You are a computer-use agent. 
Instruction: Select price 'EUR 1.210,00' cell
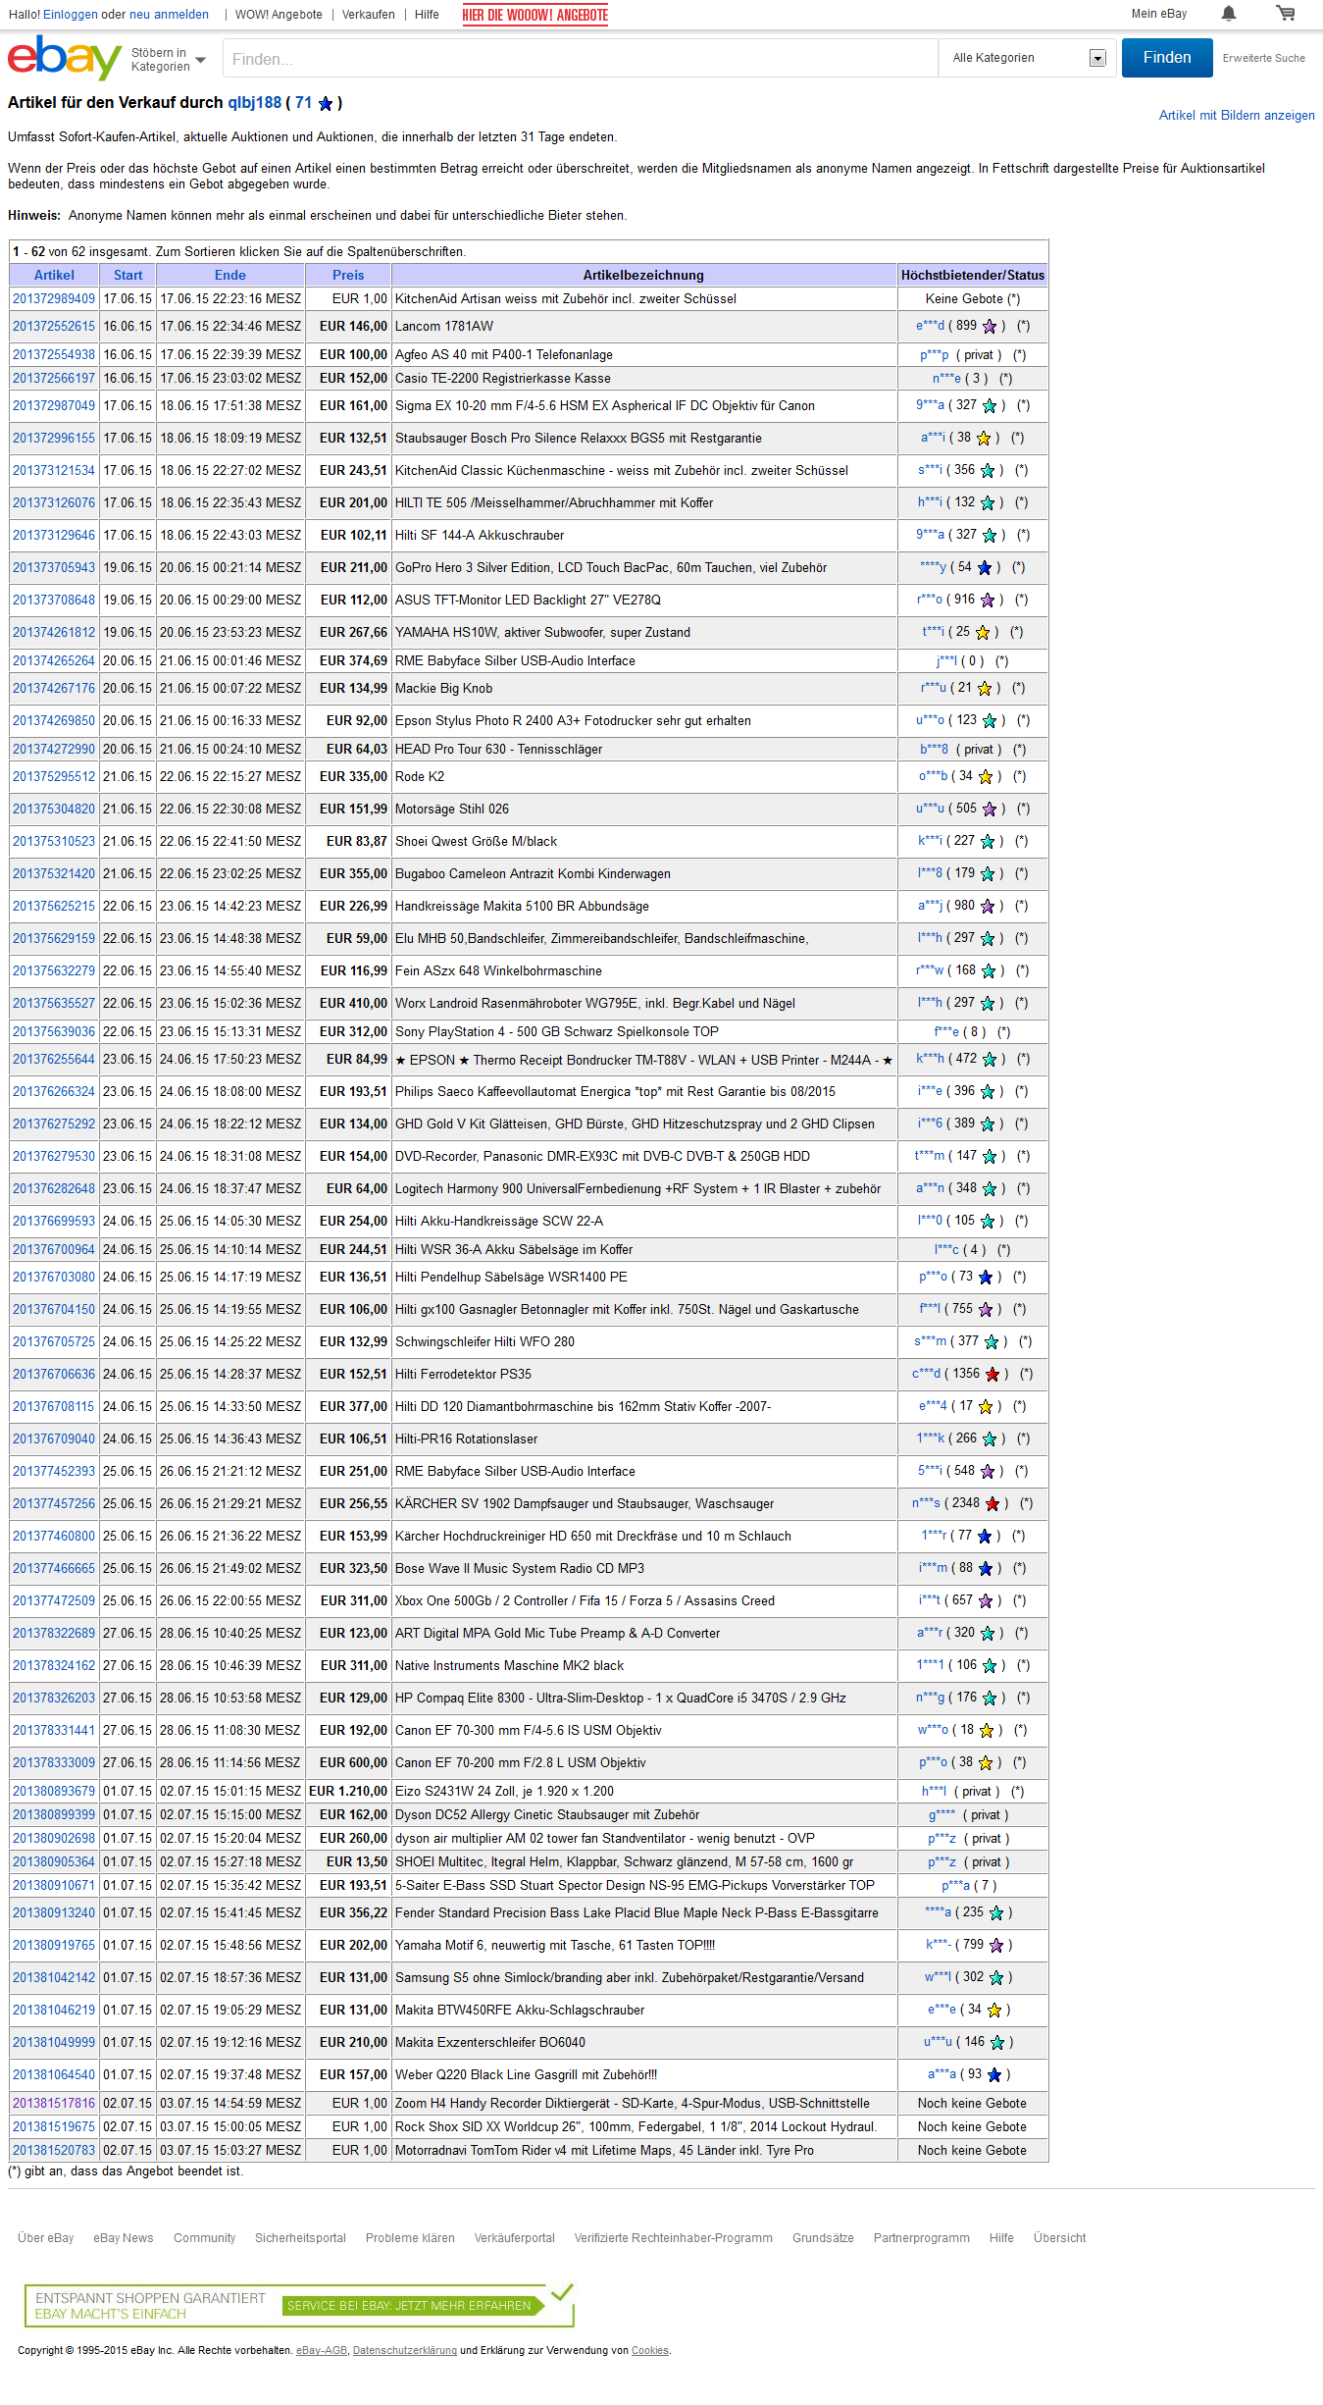coord(348,1792)
